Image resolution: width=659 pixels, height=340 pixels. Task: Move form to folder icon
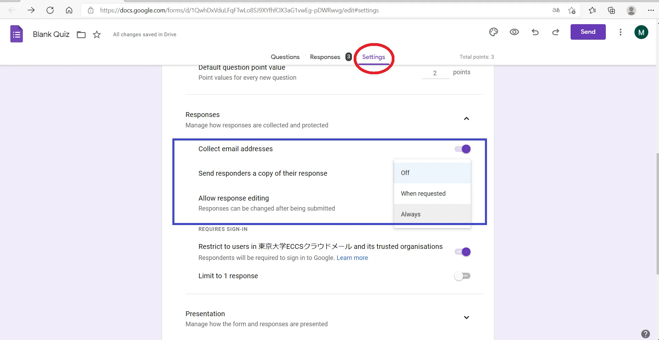81,35
